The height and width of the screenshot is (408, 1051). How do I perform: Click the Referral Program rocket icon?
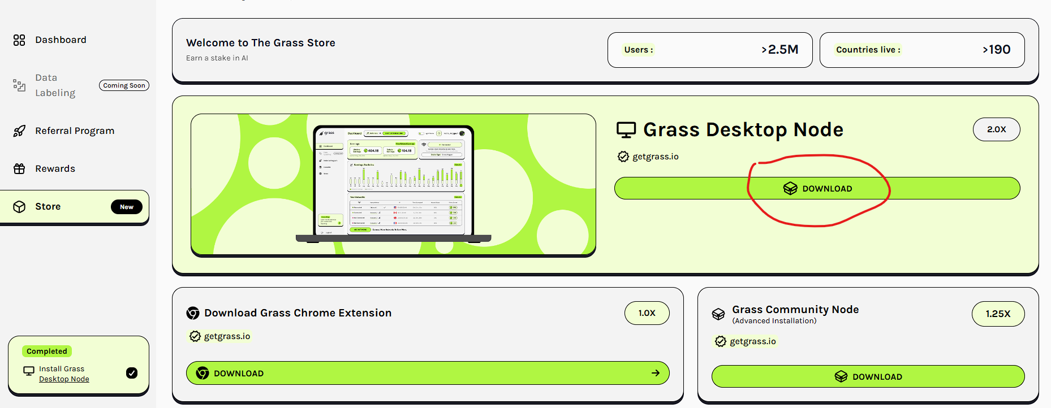[19, 131]
